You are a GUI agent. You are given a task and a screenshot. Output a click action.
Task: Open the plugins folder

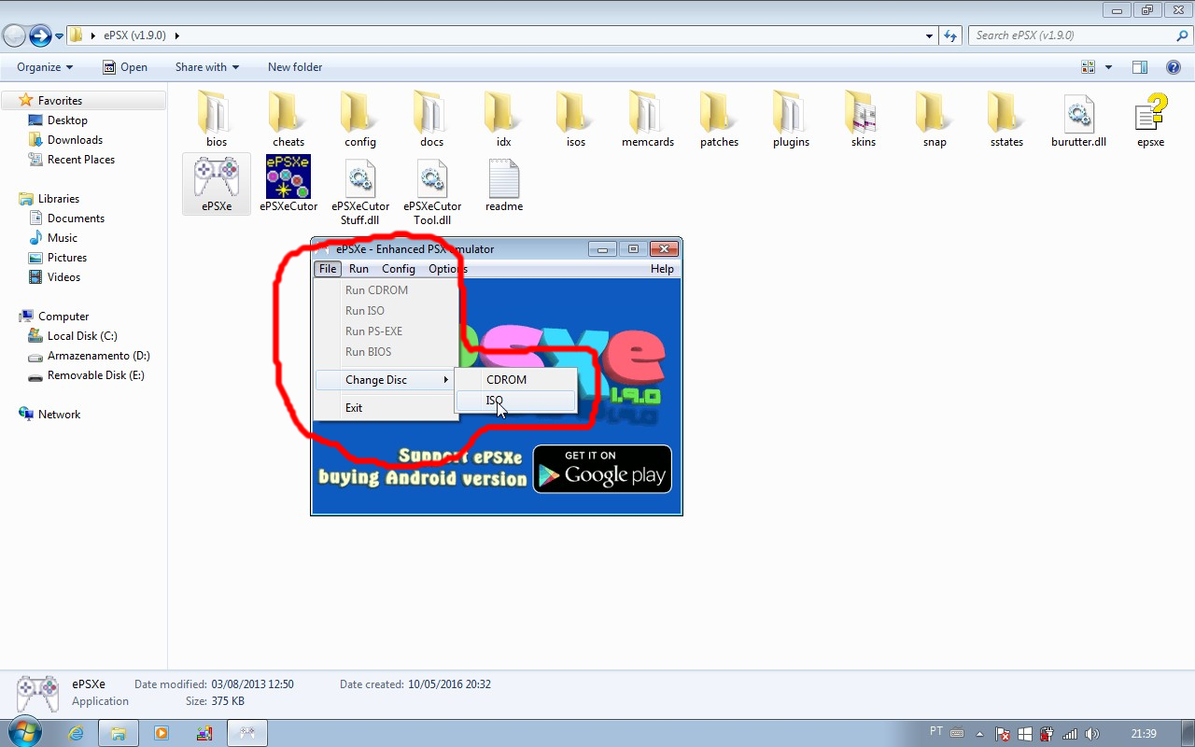click(x=791, y=116)
